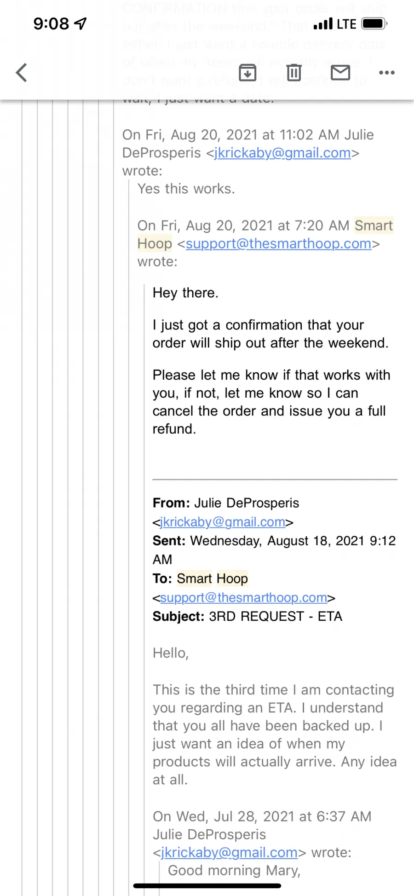This screenshot has width=414, height=896.
Task: Tap the 'Yes this works.' reply text
Action: pos(186,189)
